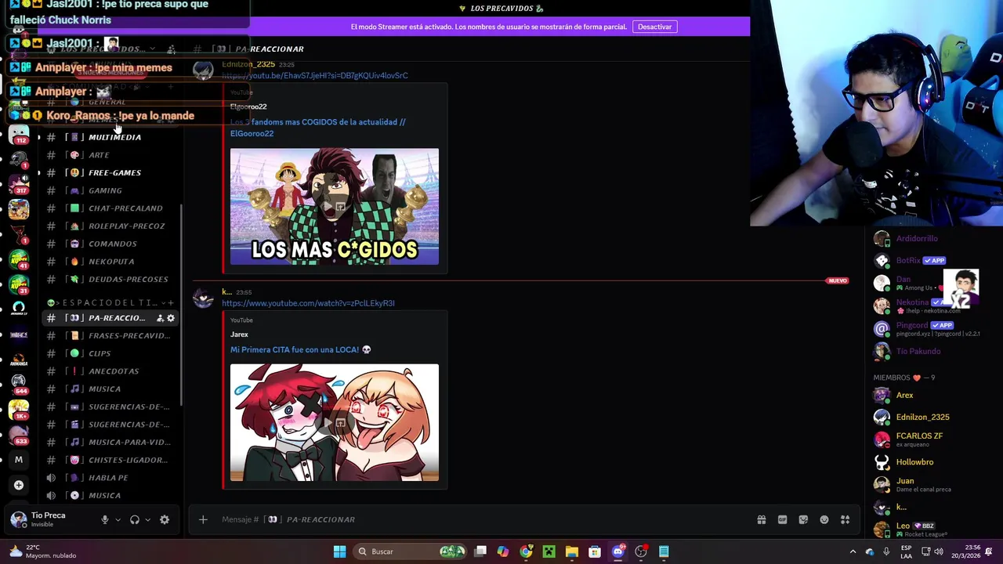
Task: Open server icon with 533 badge
Action: coord(19,435)
